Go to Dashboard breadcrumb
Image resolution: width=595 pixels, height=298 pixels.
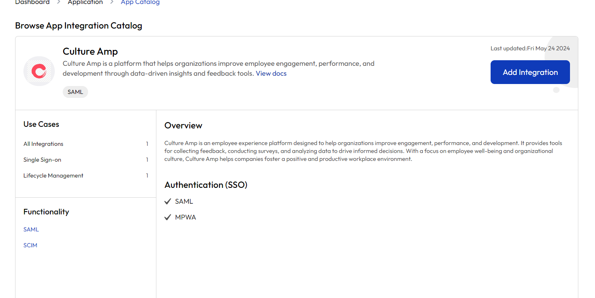pyautogui.click(x=32, y=2)
